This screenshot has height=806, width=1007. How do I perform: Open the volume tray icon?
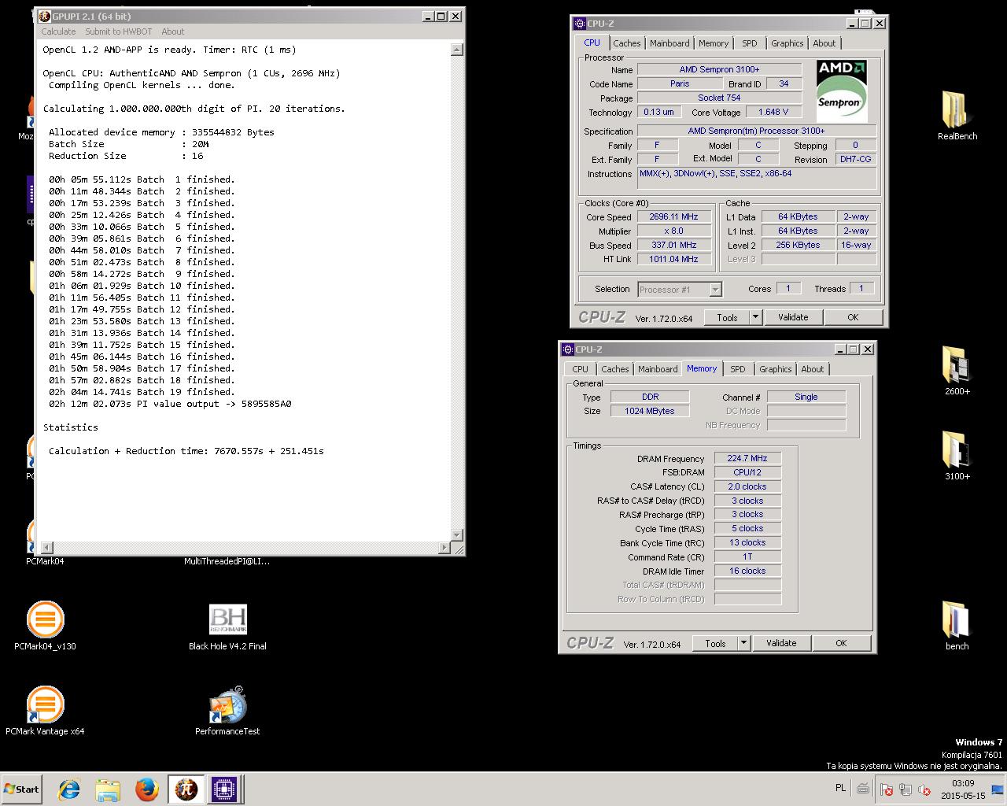925,789
